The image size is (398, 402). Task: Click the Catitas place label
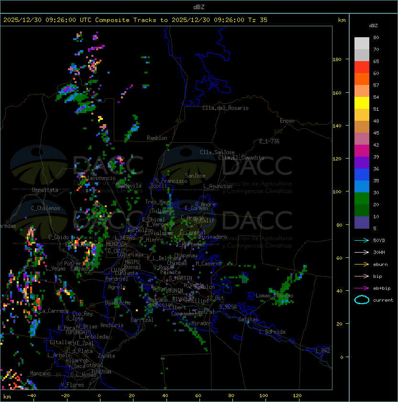pyautogui.click(x=248, y=319)
